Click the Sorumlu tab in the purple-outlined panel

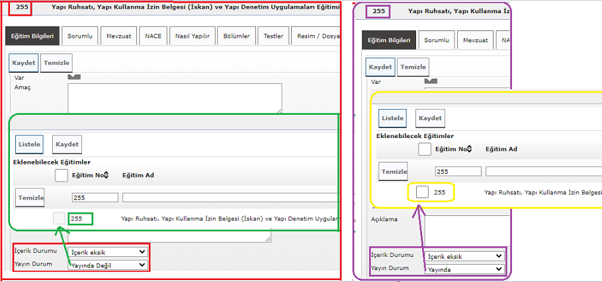tap(436, 40)
